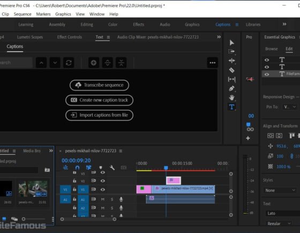
Task: Select the Slip tool
Action: (x=231, y=79)
